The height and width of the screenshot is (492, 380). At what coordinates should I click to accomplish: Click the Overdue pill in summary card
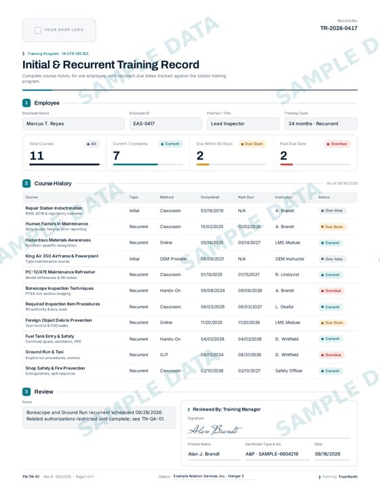click(x=337, y=144)
